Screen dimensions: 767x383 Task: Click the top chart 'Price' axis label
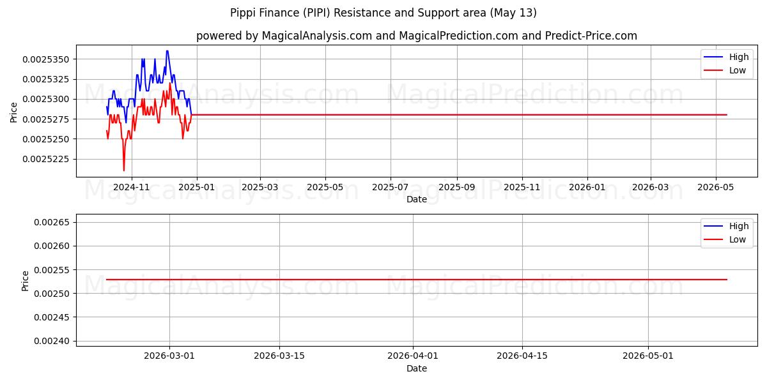[14, 111]
